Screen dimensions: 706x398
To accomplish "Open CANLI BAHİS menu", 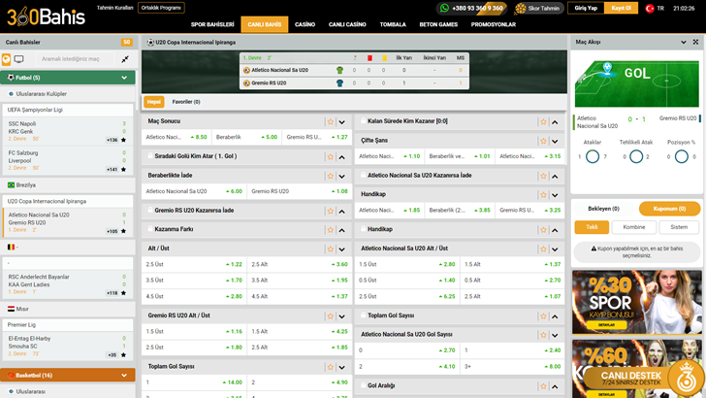I will pos(265,24).
